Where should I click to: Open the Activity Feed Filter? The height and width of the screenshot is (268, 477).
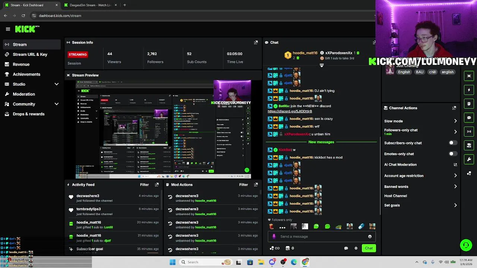[x=144, y=185]
